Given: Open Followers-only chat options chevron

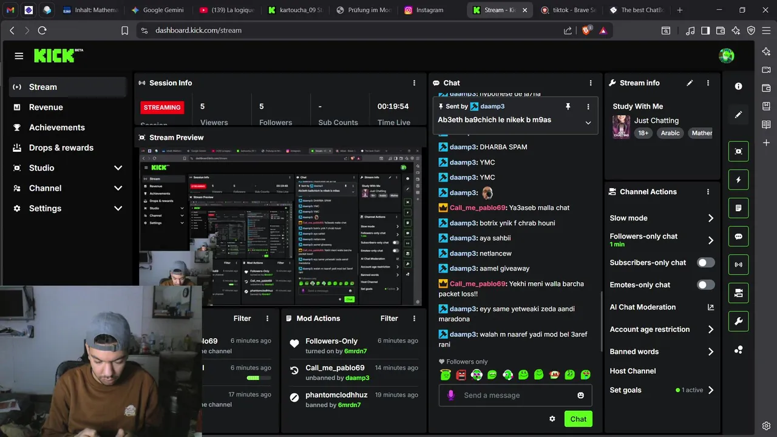Looking at the screenshot, I should pos(711,240).
